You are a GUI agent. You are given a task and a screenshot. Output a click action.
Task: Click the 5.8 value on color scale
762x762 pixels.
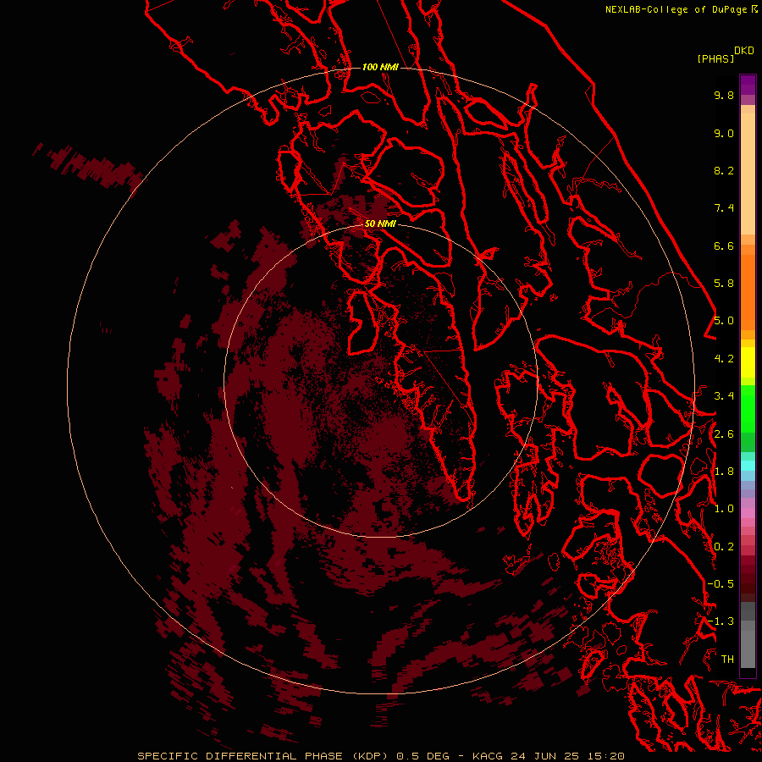724,284
